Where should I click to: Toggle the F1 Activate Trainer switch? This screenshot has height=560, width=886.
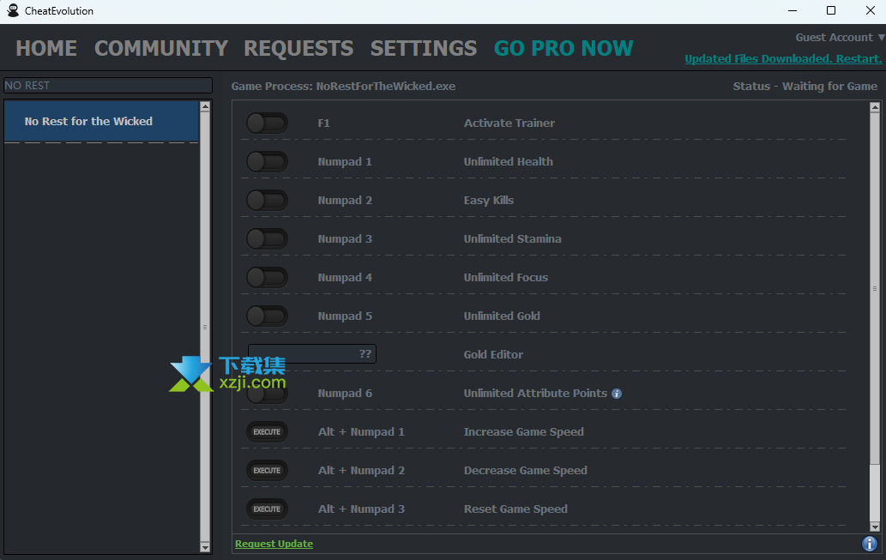point(267,123)
